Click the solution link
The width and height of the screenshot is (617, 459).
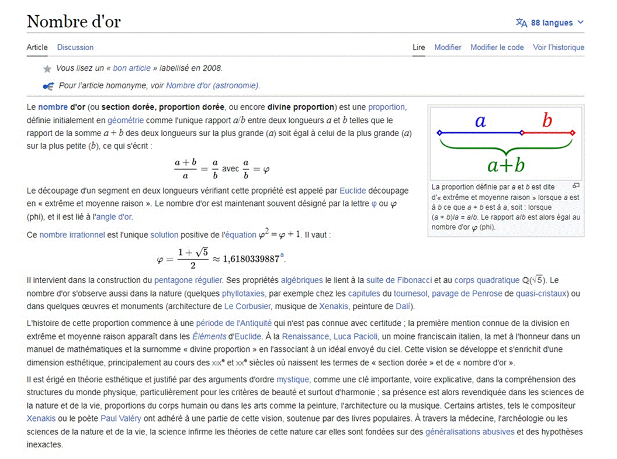click(x=164, y=235)
